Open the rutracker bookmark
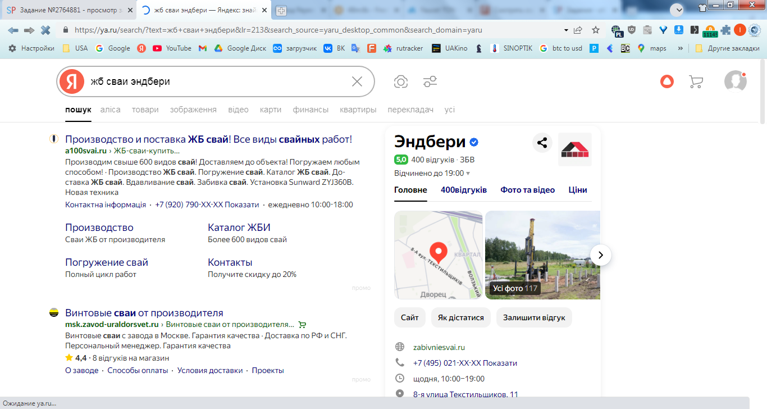 [x=403, y=48]
